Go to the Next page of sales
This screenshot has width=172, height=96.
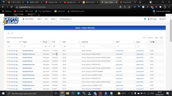pyautogui.click(x=156, y=38)
